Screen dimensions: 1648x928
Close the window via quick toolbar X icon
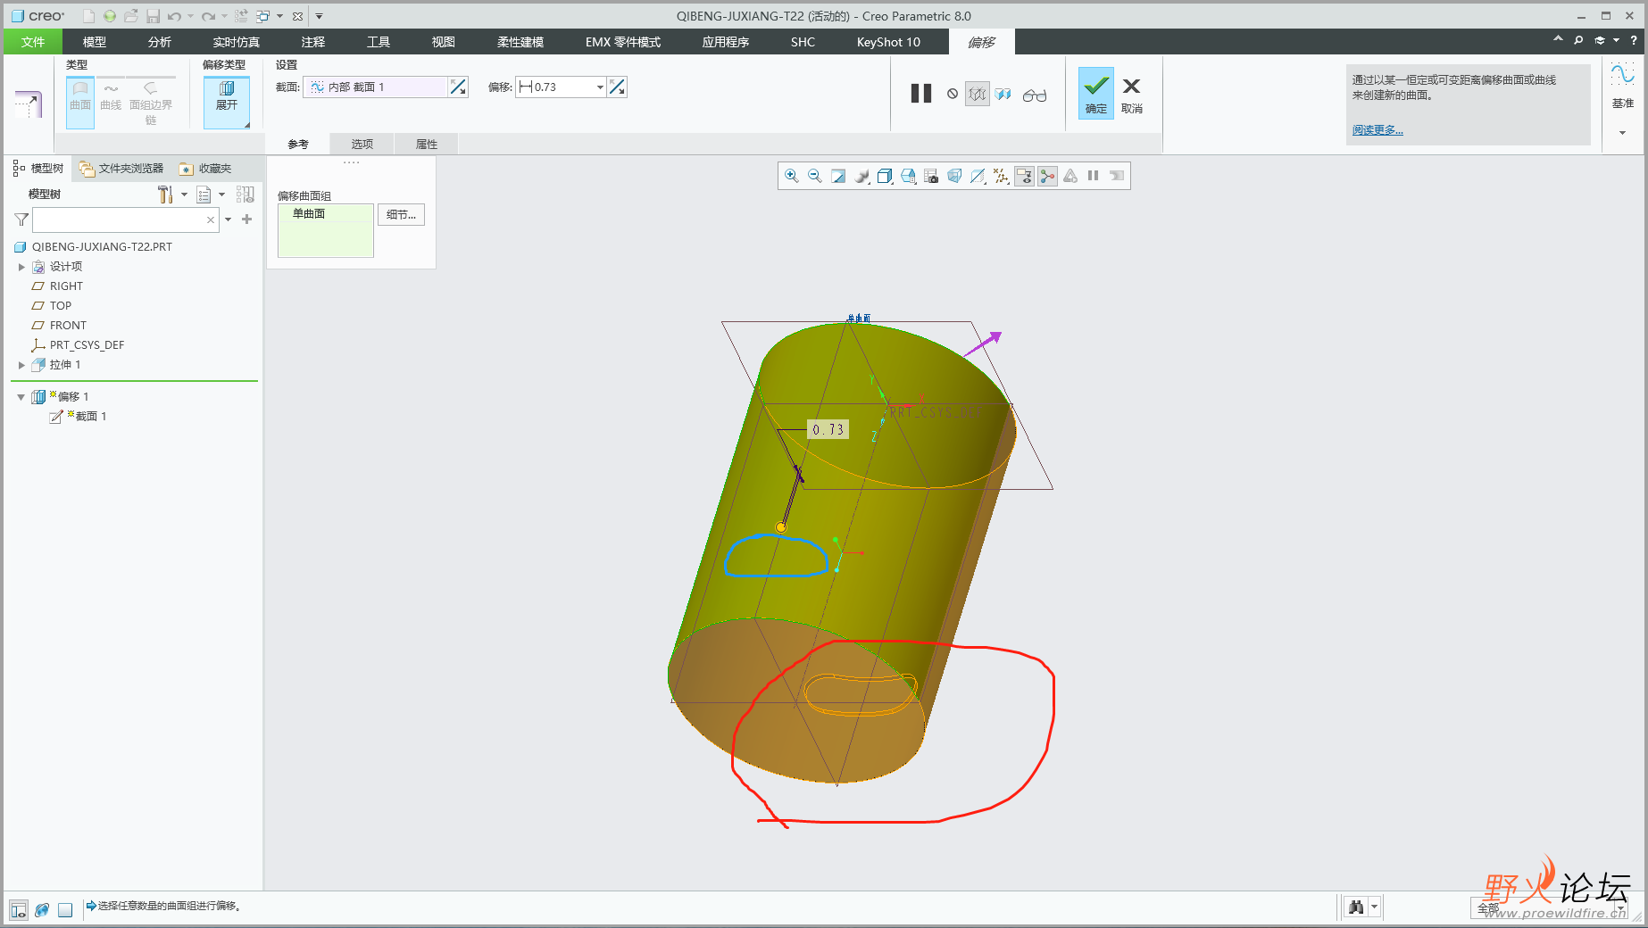[297, 16]
